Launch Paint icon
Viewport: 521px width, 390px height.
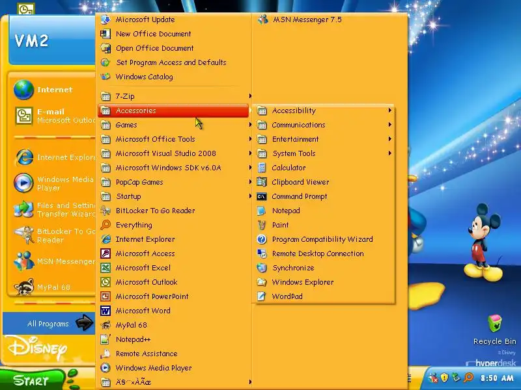(262, 225)
